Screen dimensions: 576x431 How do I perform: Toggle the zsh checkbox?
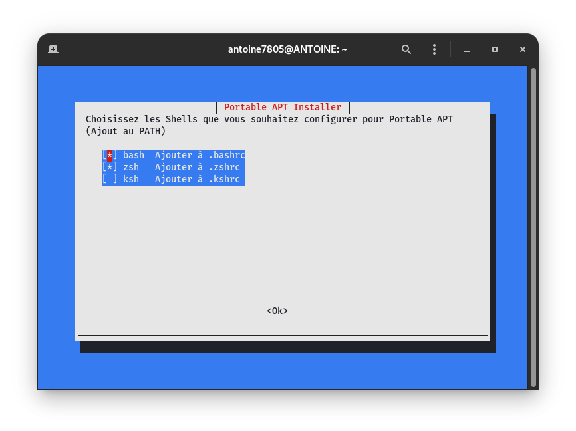pyautogui.click(x=110, y=167)
